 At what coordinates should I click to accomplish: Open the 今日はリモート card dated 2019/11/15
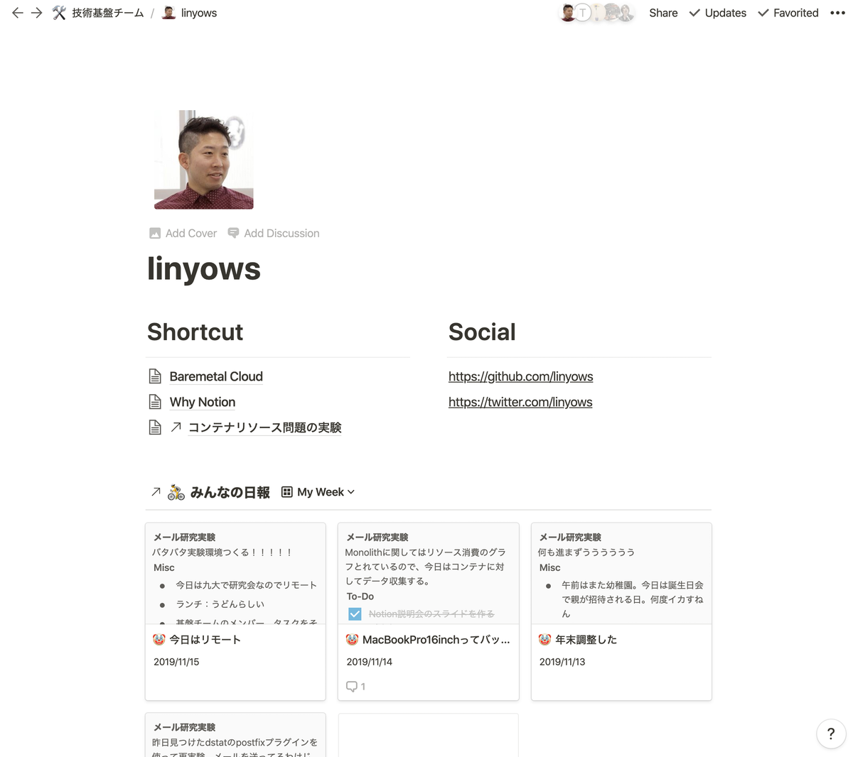coord(205,640)
